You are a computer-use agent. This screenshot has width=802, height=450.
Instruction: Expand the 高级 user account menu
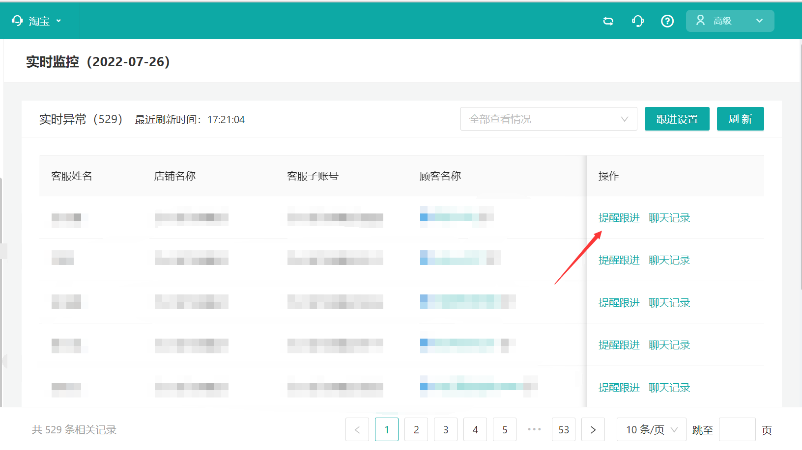730,21
